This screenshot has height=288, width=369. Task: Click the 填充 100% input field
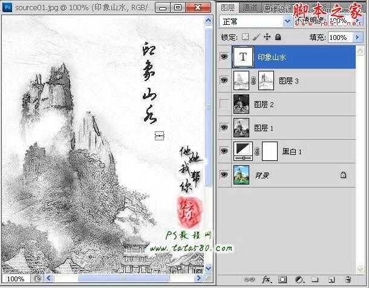pos(341,38)
